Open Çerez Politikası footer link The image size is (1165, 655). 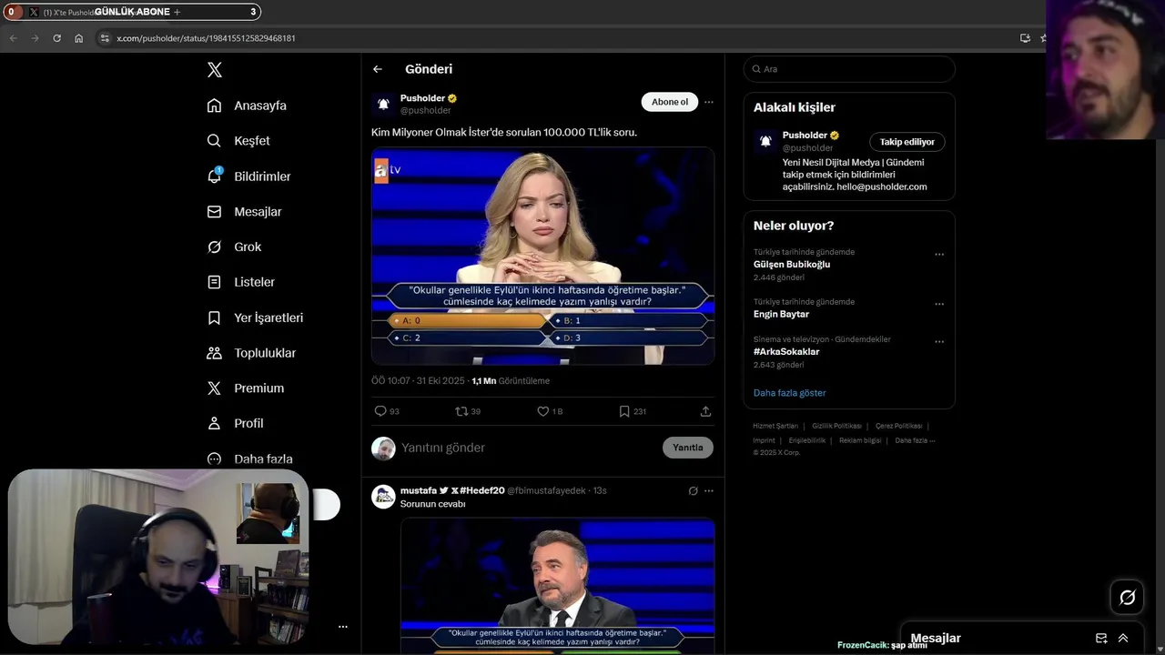coord(898,426)
